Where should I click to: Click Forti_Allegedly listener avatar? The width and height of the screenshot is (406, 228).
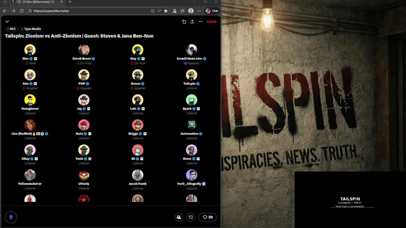pos(192,175)
